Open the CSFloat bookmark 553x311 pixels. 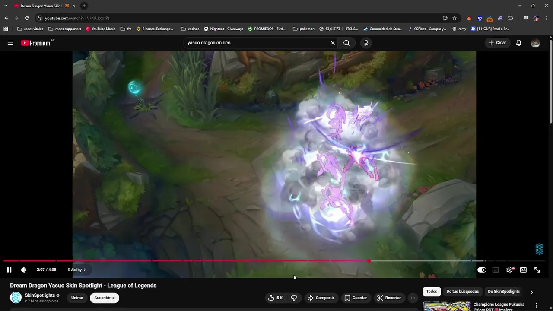(x=427, y=29)
